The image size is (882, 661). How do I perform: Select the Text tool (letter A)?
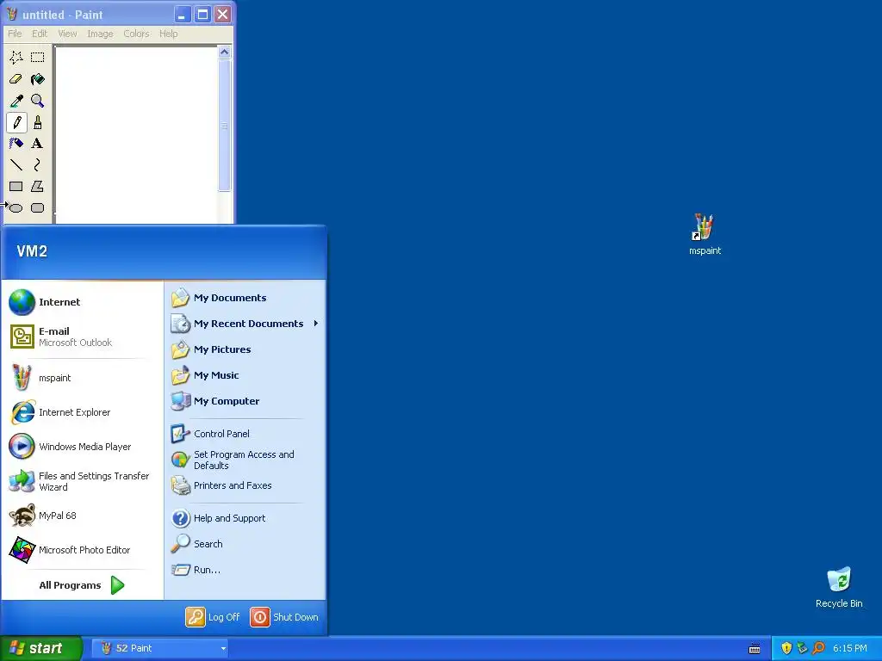tap(38, 144)
